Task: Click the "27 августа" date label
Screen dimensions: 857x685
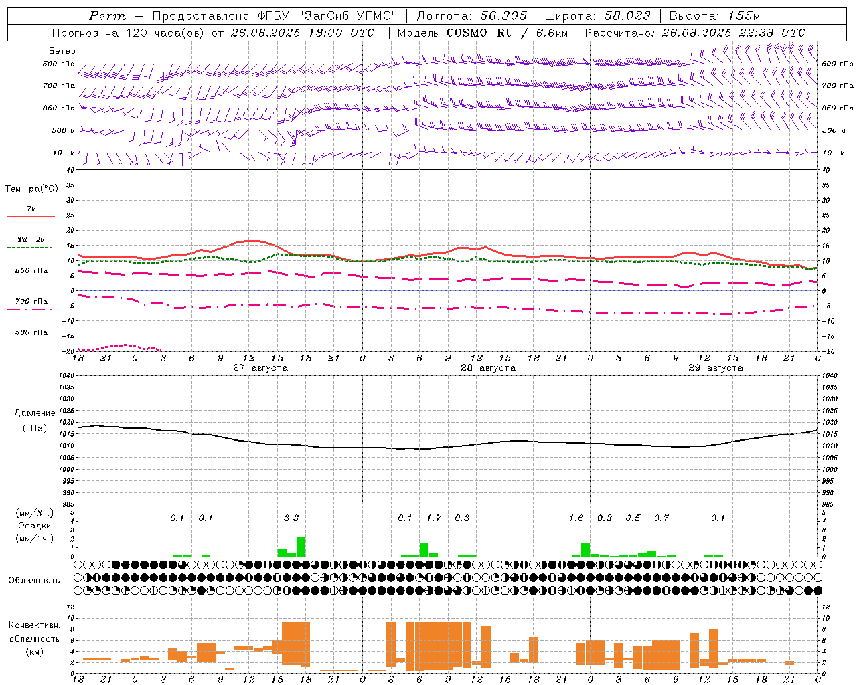Action: (260, 368)
